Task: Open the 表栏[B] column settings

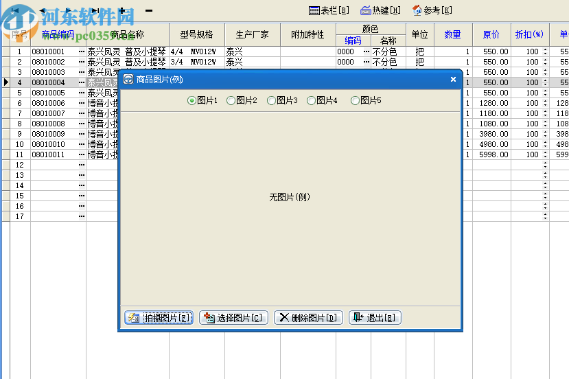Action: pos(329,10)
